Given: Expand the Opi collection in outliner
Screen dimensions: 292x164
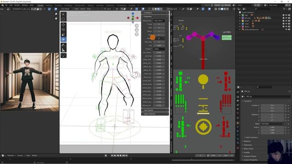Looking at the screenshot, I should [240, 15].
